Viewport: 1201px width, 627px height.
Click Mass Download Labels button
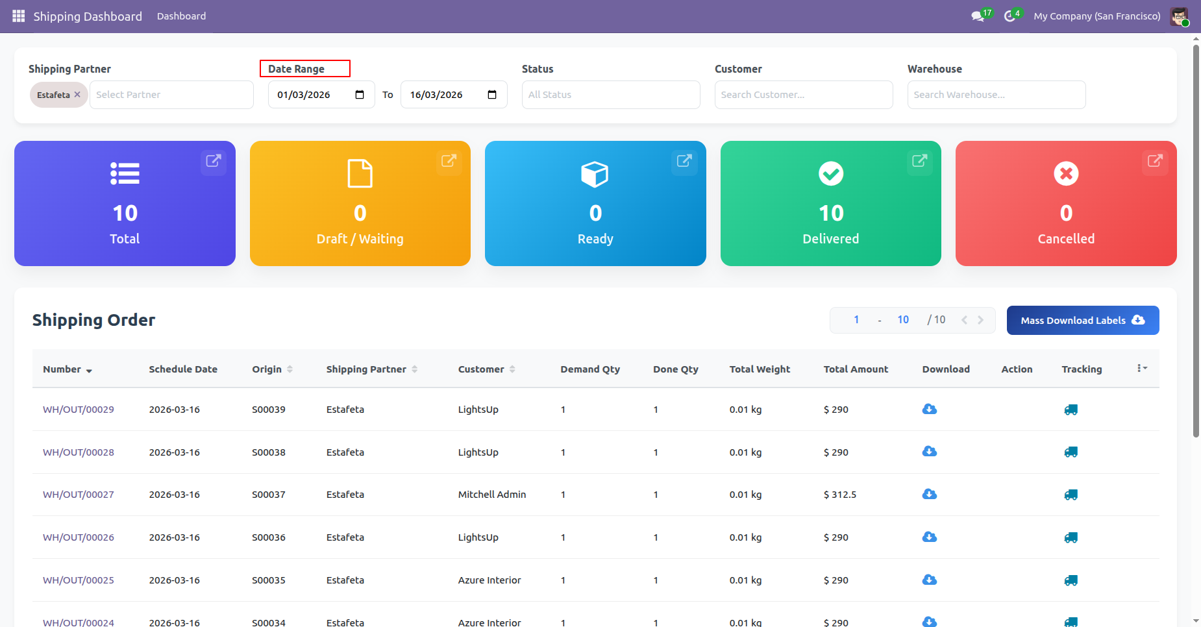tap(1082, 321)
